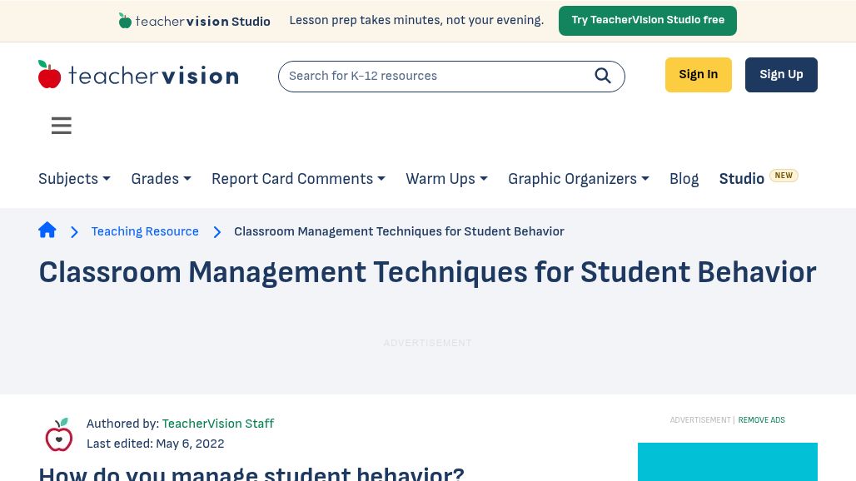The image size is (856, 481).
Task: Go to home via breadcrumb house icon
Action: click(x=47, y=231)
